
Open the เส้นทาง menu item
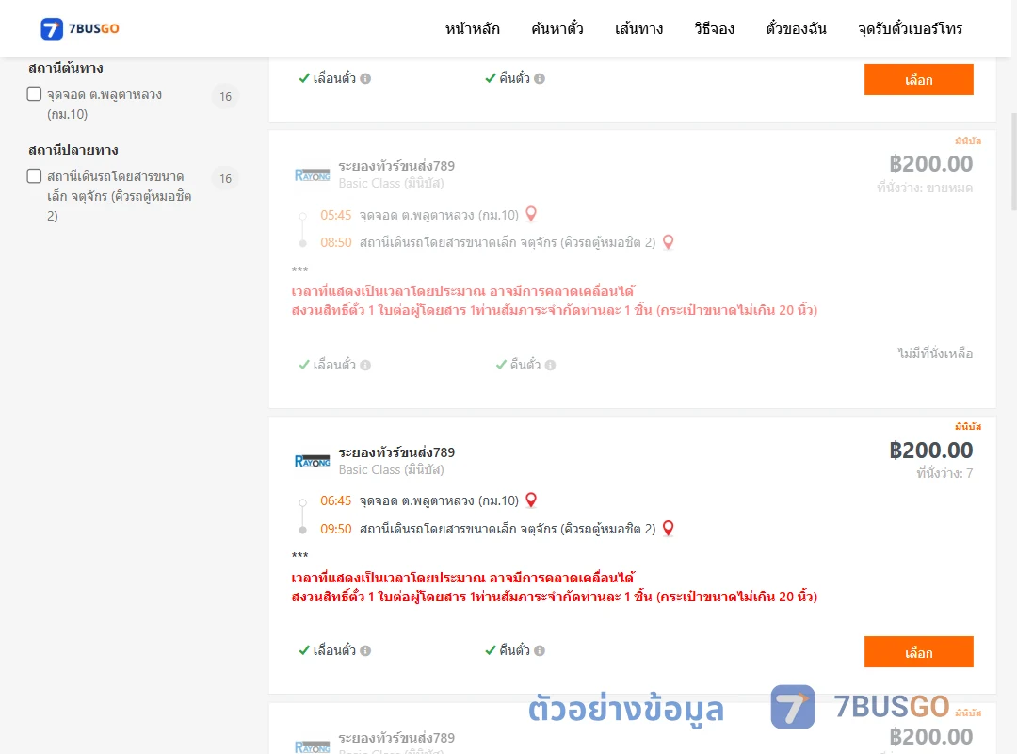tap(638, 28)
